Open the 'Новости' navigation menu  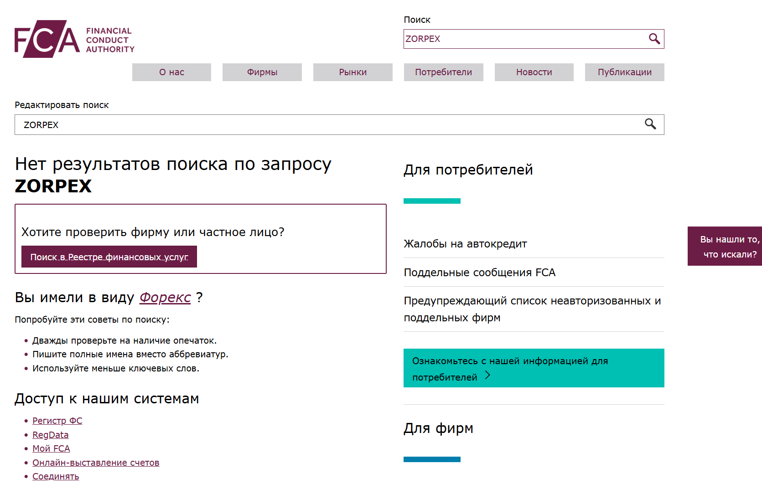coord(534,72)
